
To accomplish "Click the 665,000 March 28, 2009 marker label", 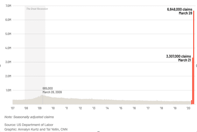I will [52, 90].
